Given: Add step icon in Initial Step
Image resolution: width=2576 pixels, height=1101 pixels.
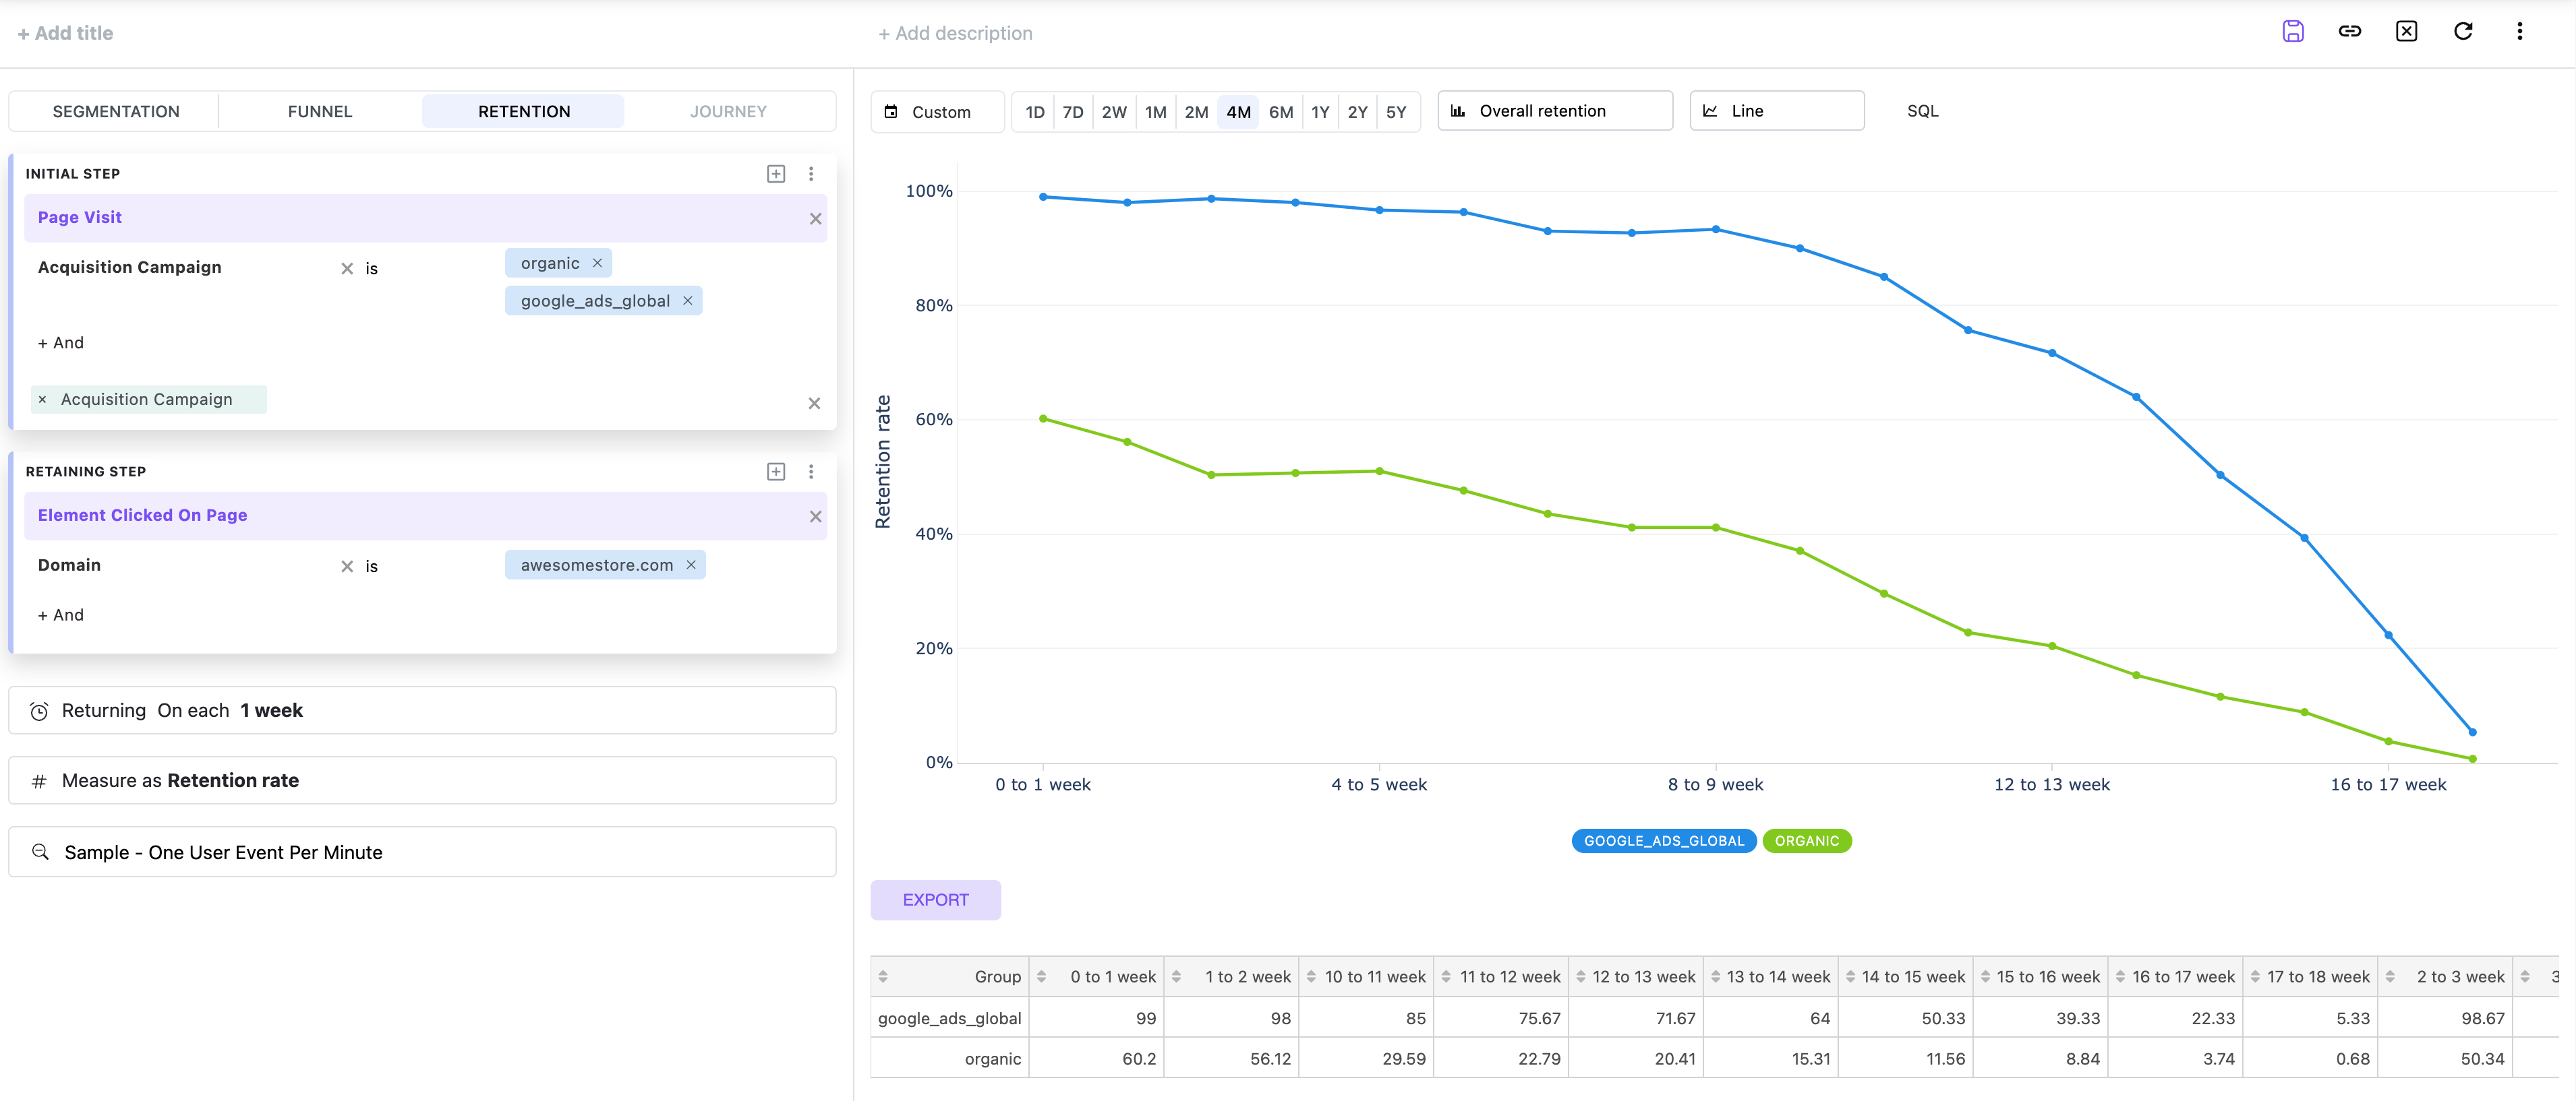Looking at the screenshot, I should click(x=776, y=174).
